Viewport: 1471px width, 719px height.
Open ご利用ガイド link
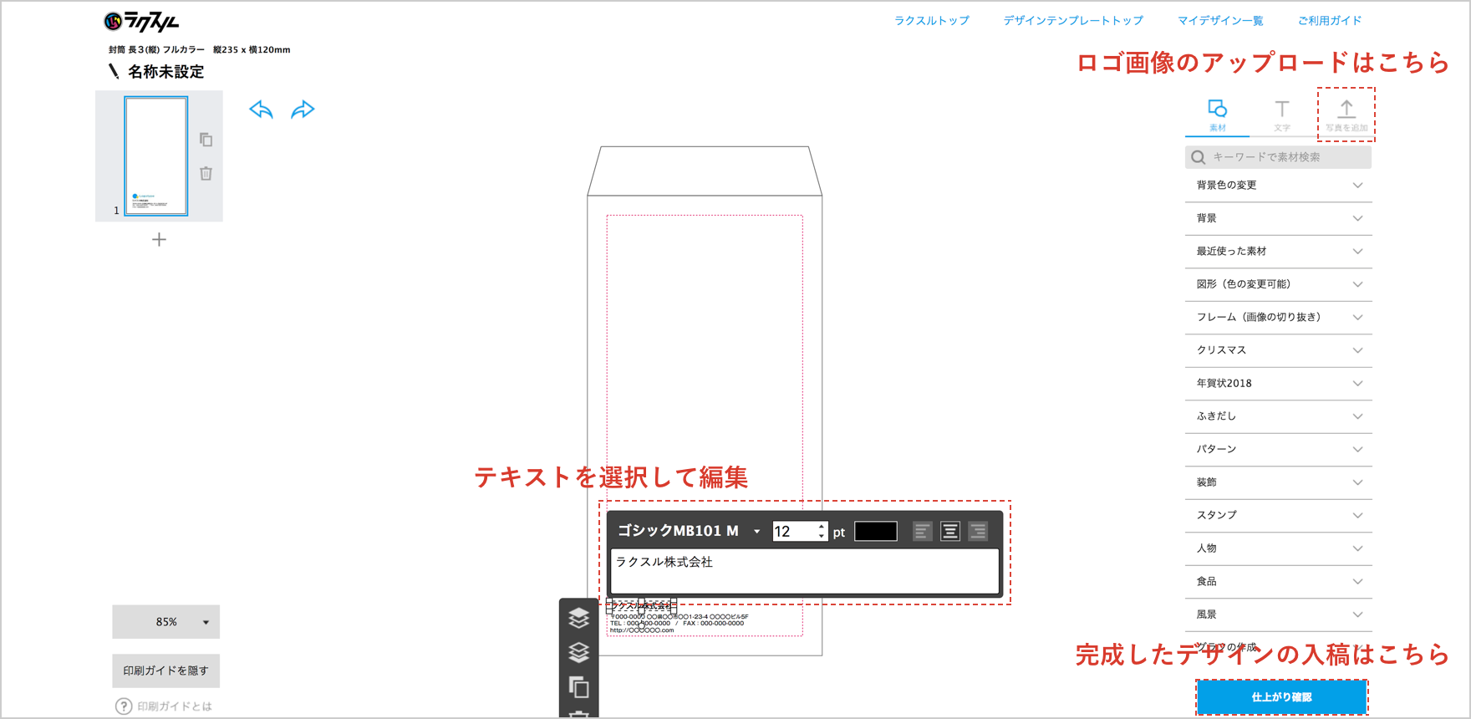[1330, 21]
